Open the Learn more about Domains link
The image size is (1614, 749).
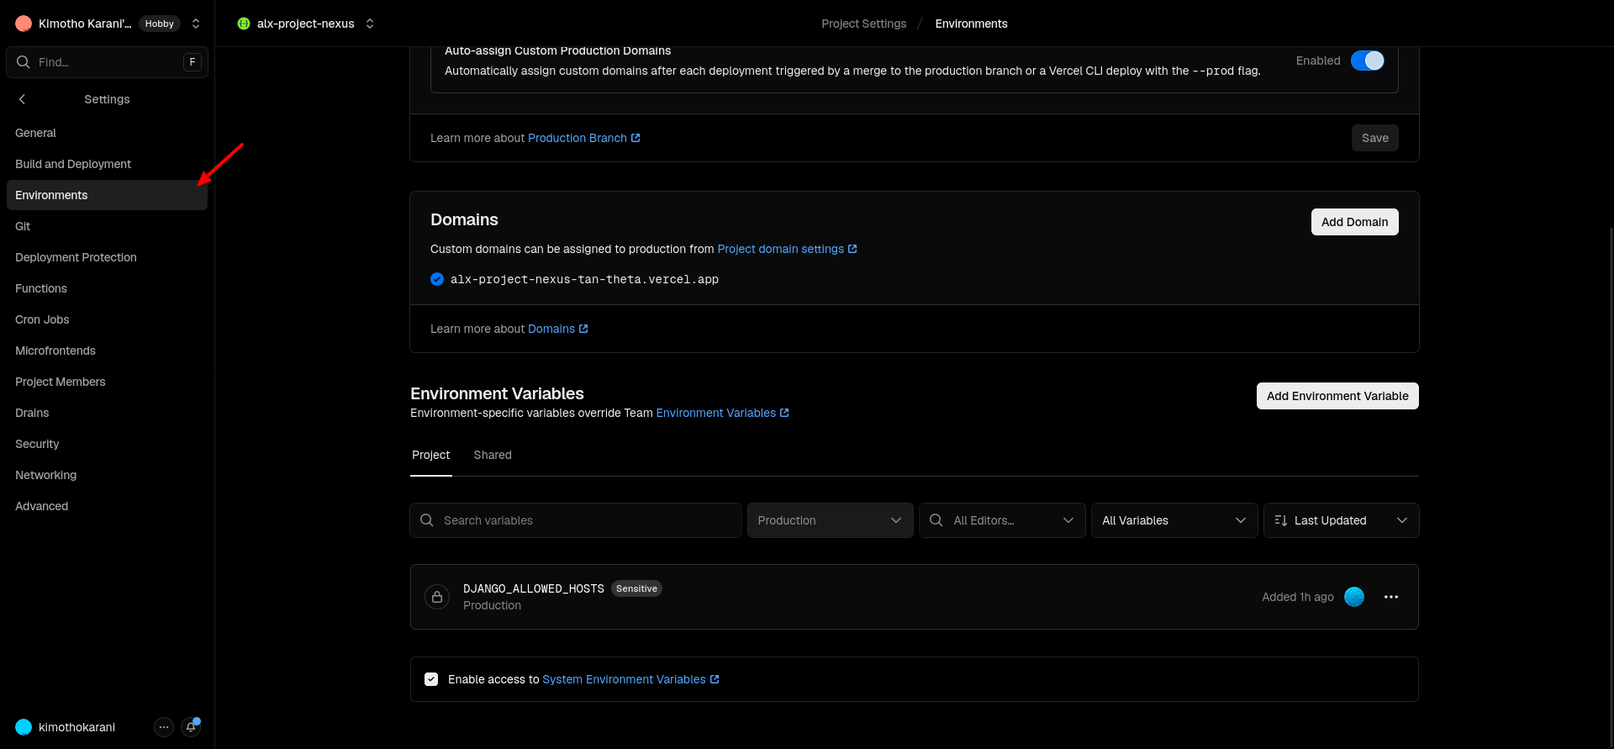[557, 329]
